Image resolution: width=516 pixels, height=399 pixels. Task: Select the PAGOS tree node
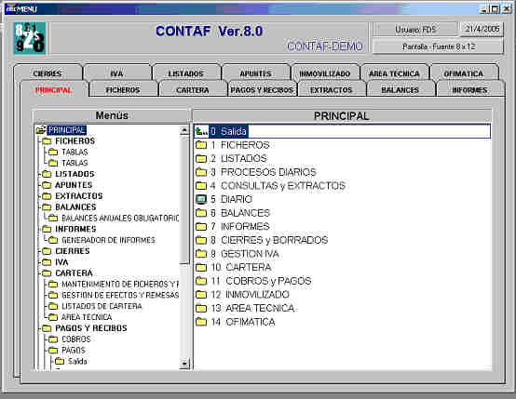(74, 351)
